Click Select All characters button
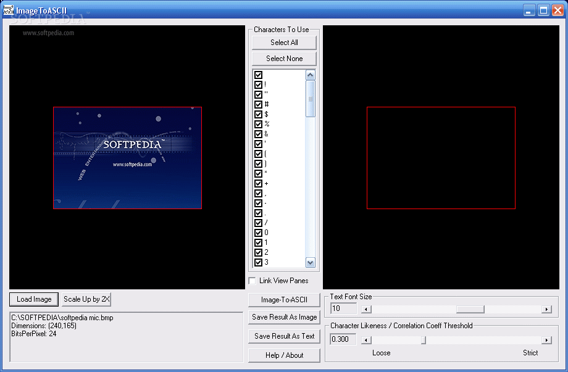The image size is (568, 372). click(284, 43)
